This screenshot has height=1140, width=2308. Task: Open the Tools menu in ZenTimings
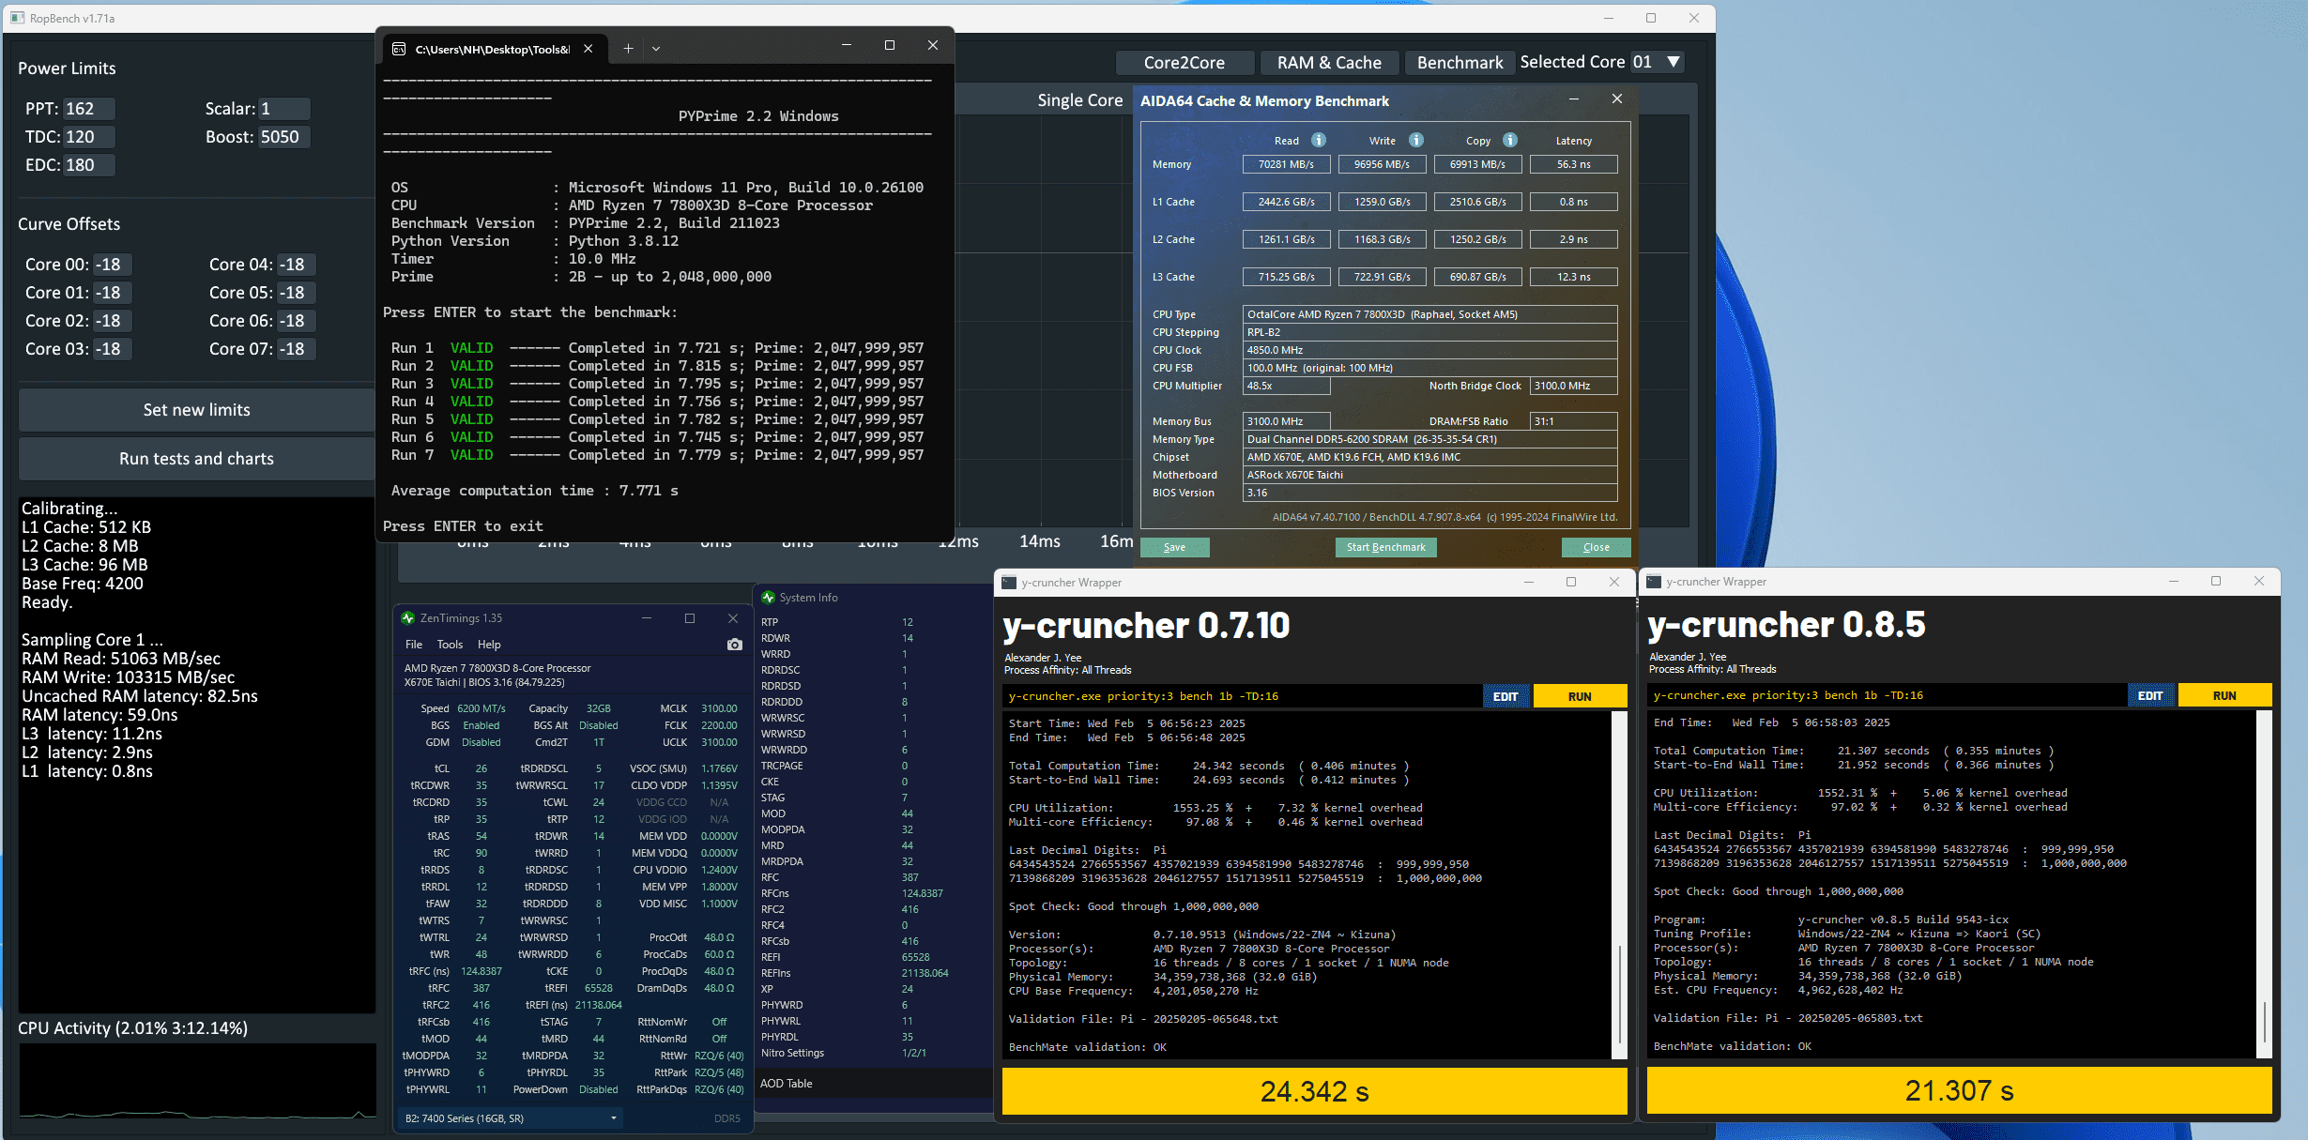450,645
